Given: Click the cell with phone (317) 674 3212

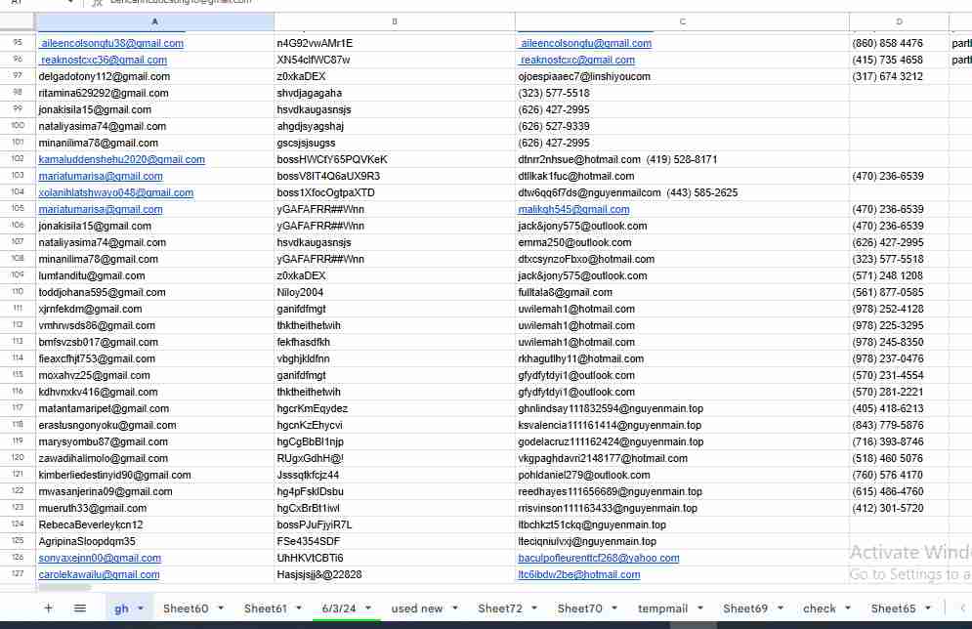Looking at the screenshot, I should tap(899, 77).
